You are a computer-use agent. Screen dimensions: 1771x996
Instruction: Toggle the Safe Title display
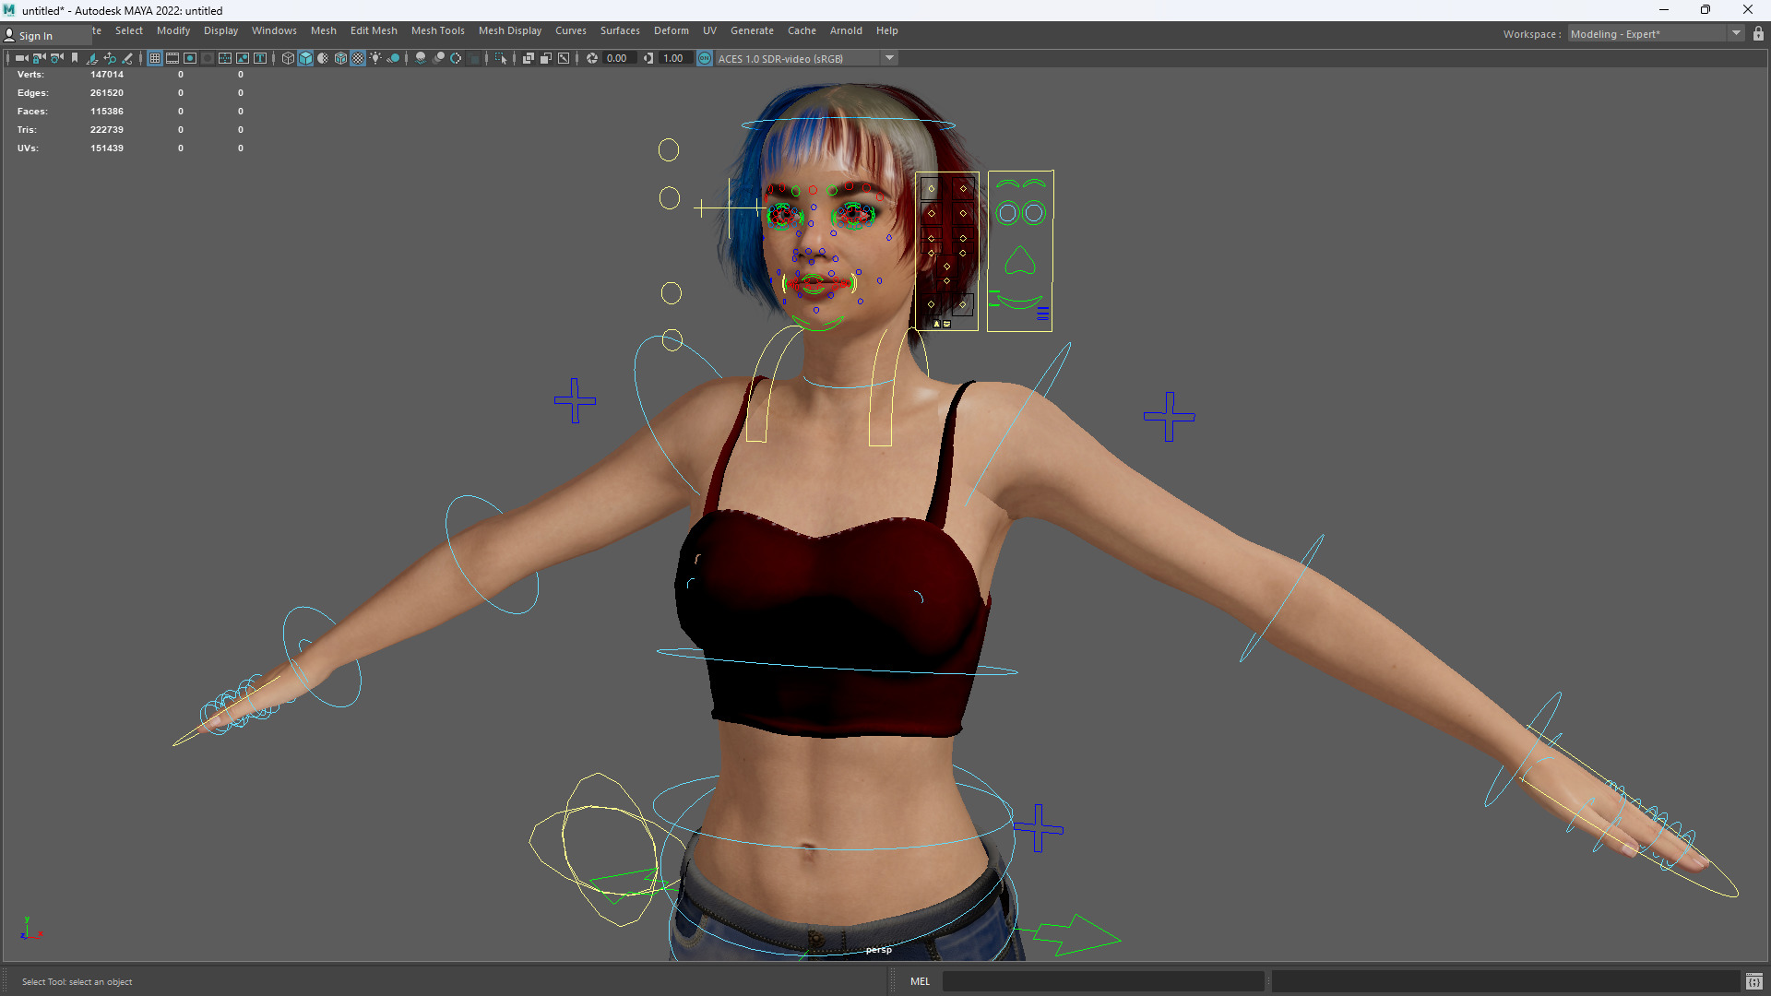(x=260, y=58)
